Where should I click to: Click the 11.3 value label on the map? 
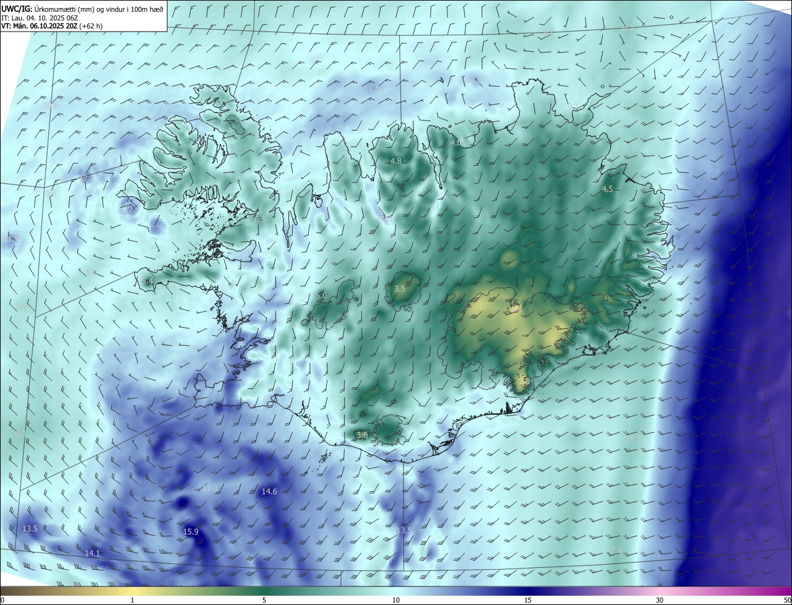click(210, 489)
